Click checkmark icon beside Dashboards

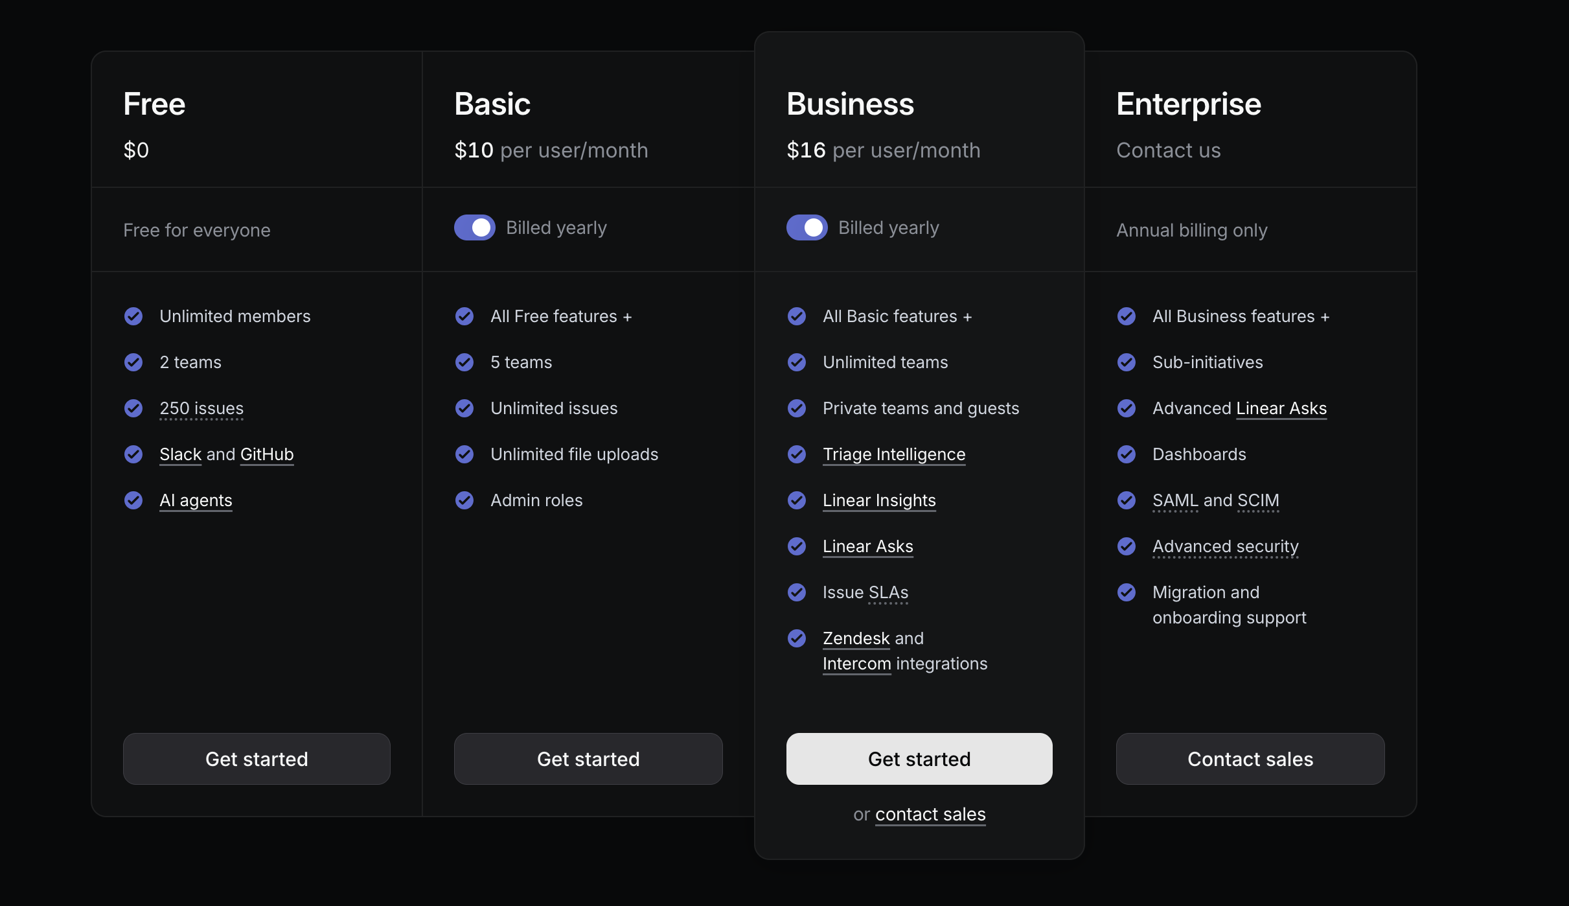pyautogui.click(x=1127, y=454)
